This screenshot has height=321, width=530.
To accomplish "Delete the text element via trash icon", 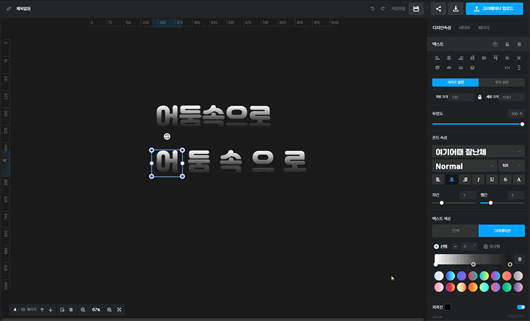I will [519, 44].
